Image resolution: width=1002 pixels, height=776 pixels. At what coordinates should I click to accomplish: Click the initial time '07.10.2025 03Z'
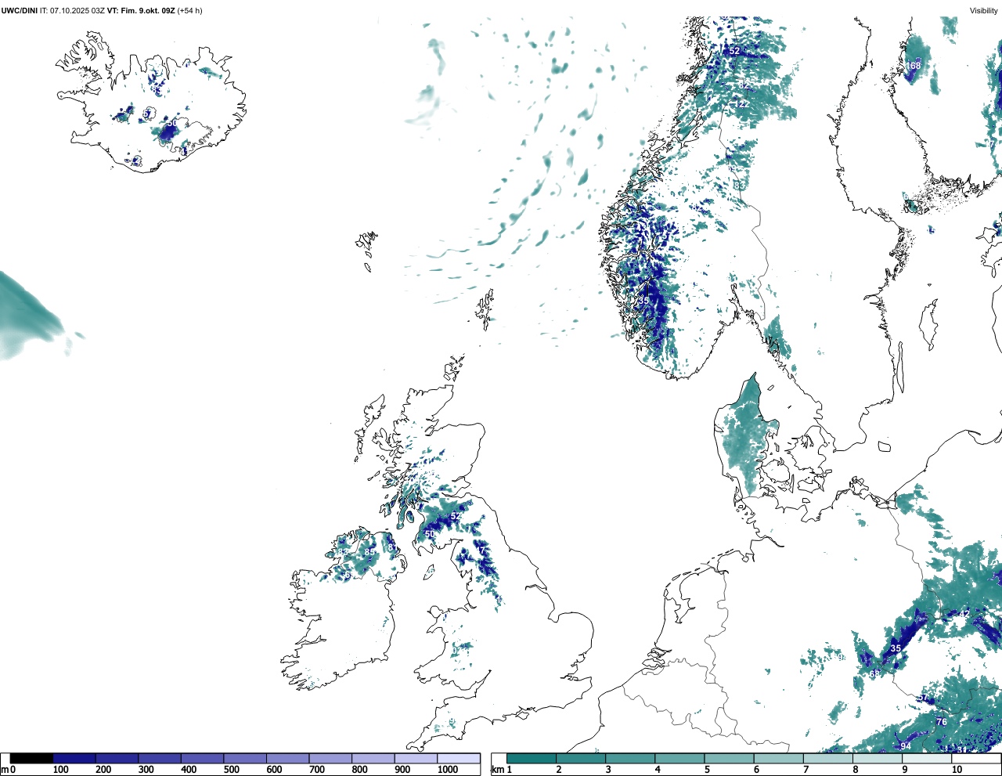(77, 11)
